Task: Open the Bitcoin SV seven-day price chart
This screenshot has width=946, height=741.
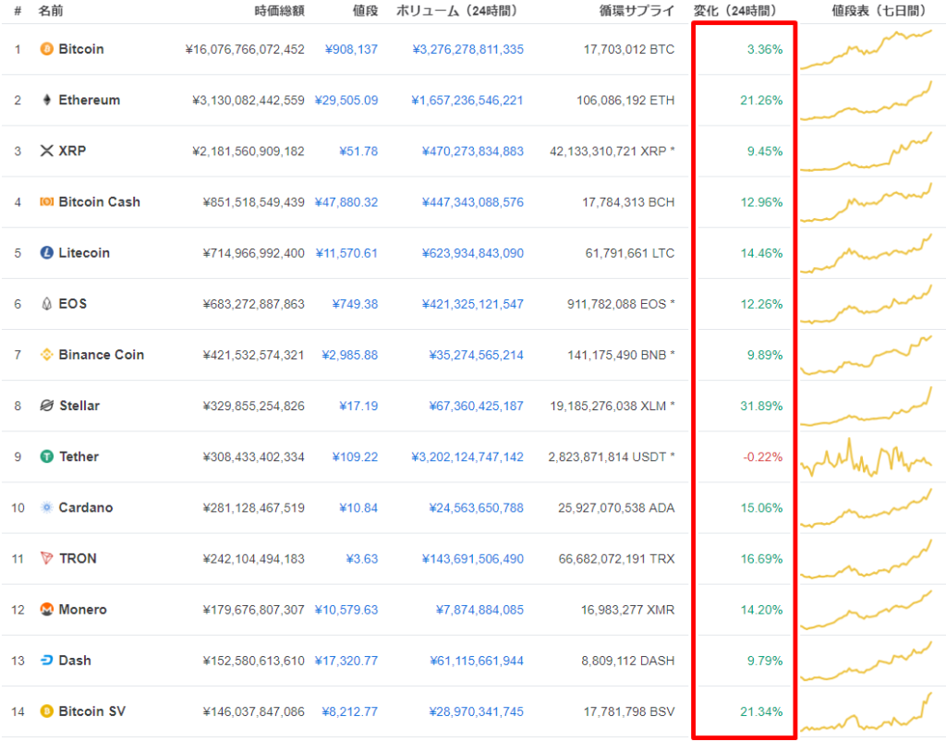Action: [x=866, y=712]
